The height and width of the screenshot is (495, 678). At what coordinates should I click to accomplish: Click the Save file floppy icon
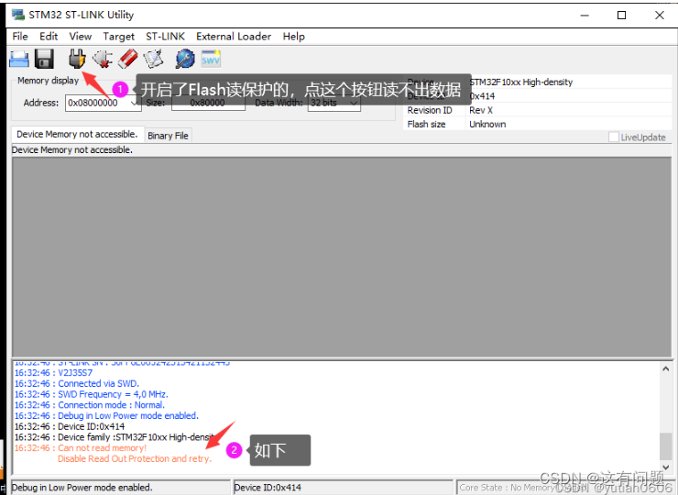44,59
